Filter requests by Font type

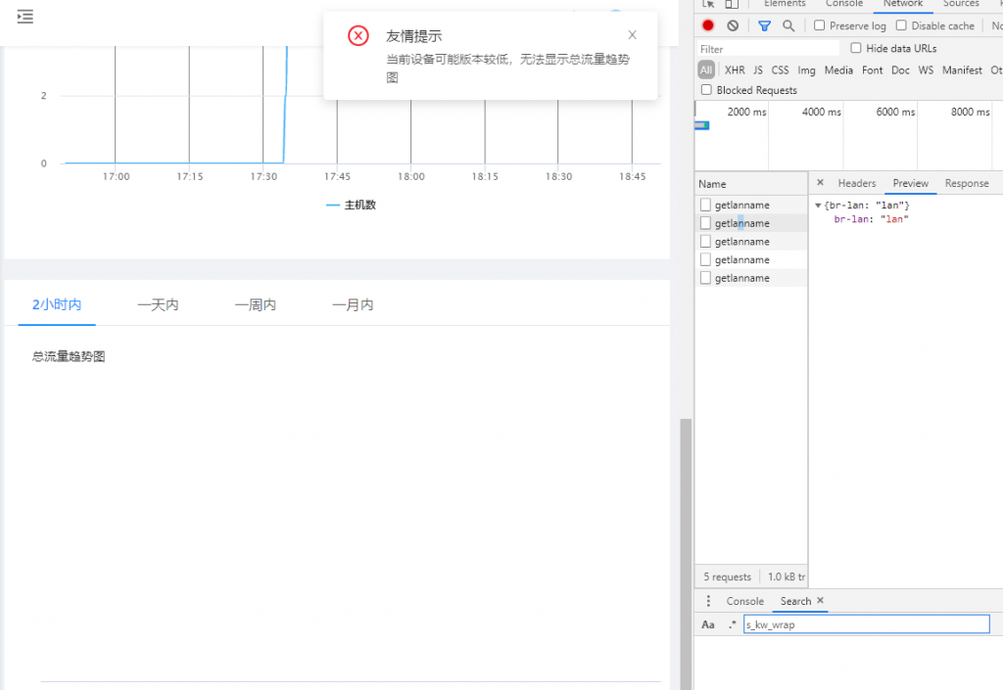click(872, 70)
